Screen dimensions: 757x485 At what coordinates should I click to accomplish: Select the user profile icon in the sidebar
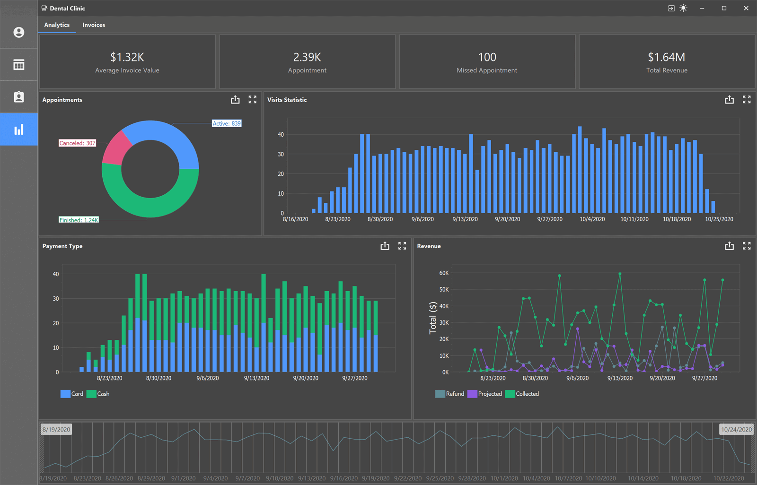[x=19, y=32]
